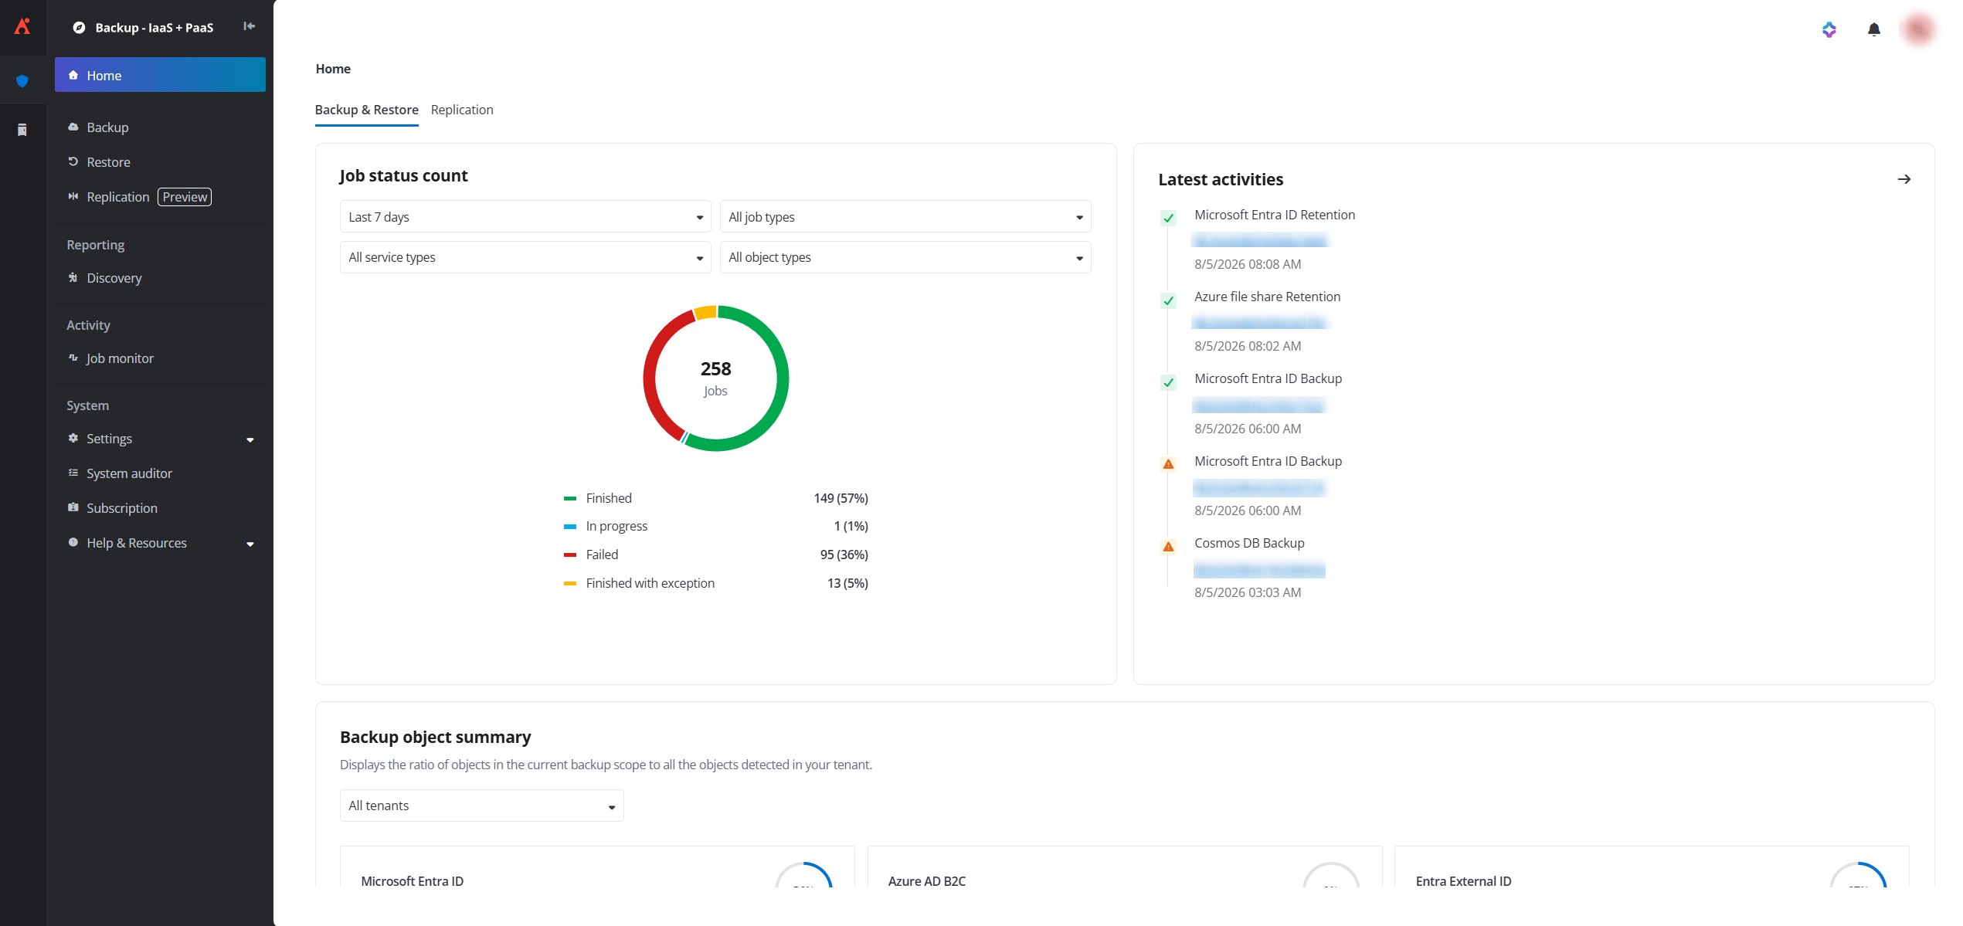
Task: Click warning icon for Cosmos DB Backup
Action: click(x=1168, y=547)
